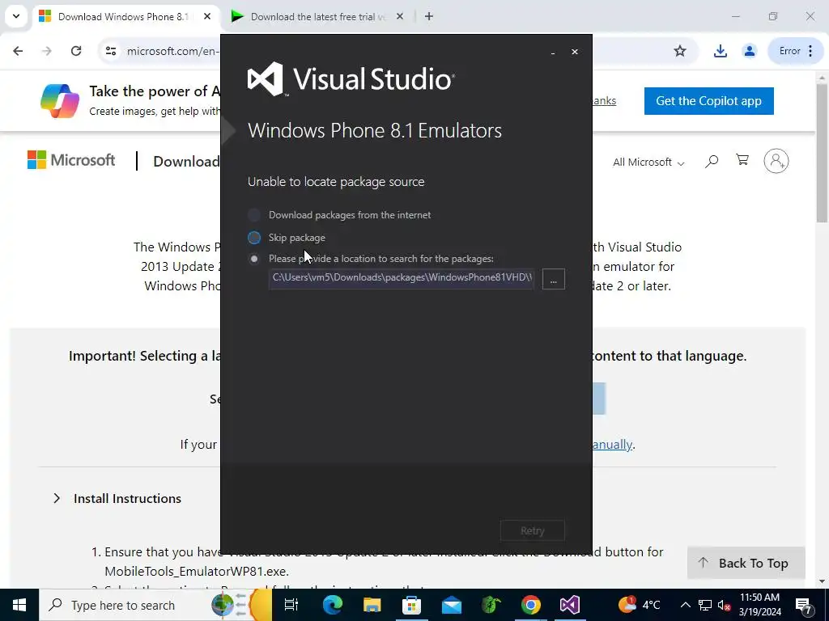
Task: Open the browse ellipsis button for packages
Action: click(554, 279)
